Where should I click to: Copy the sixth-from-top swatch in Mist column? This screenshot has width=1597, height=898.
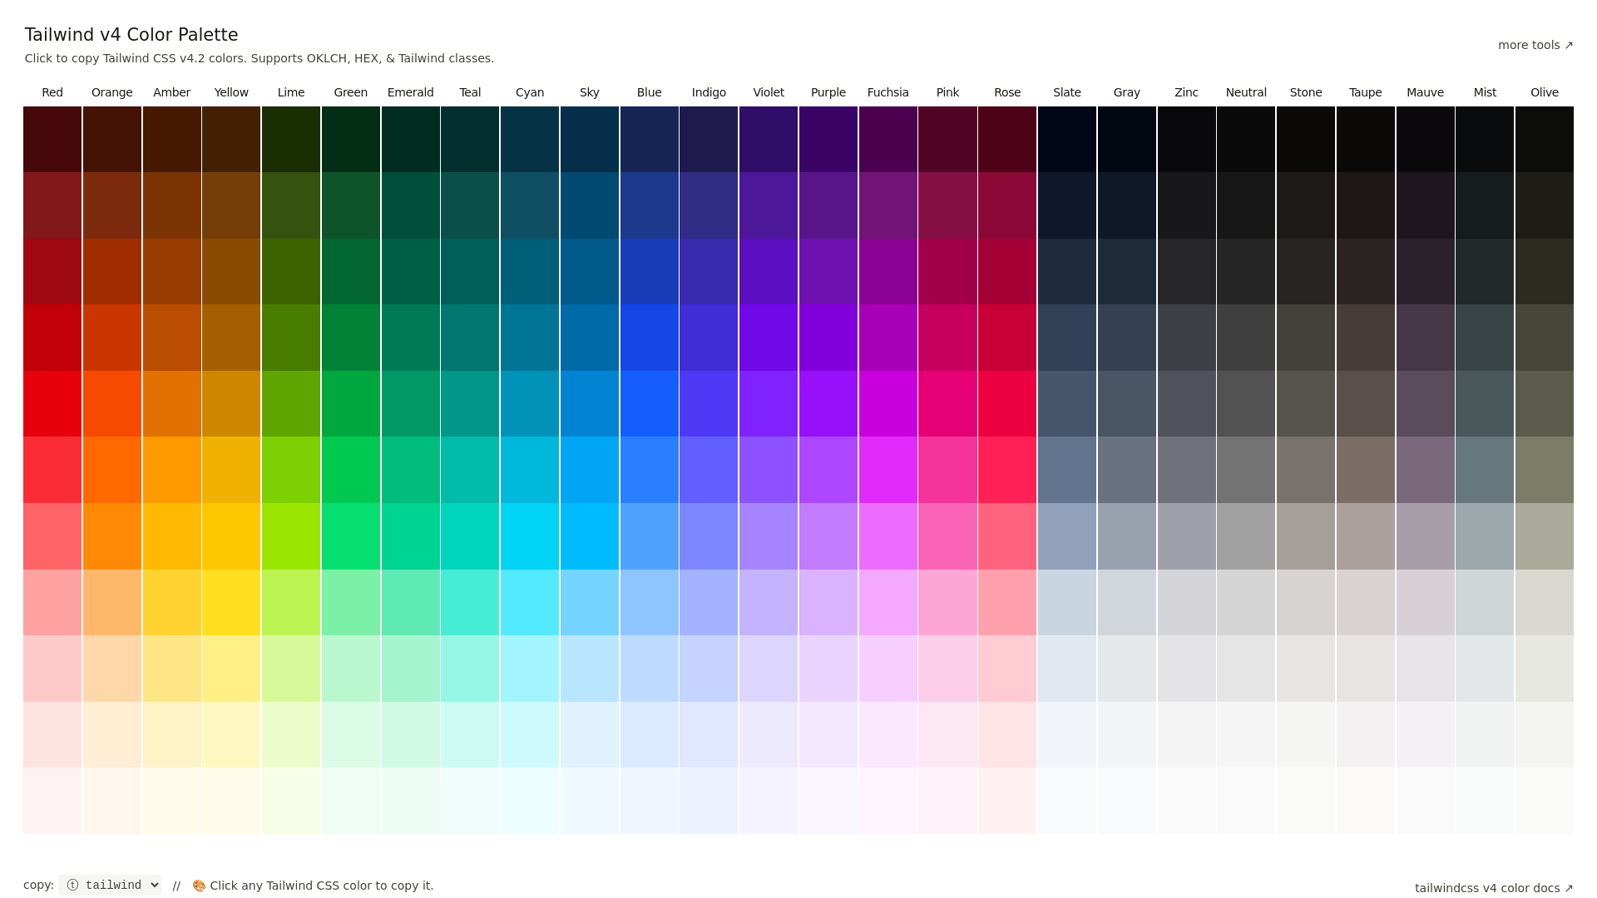tap(1485, 470)
